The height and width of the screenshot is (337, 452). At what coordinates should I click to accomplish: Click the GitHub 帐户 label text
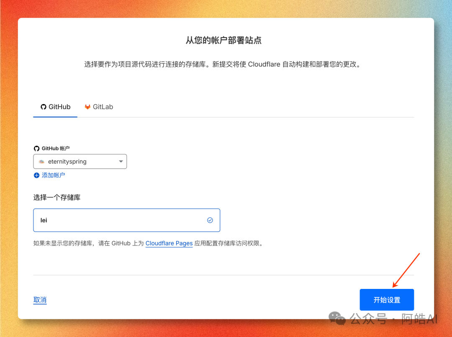click(x=56, y=148)
